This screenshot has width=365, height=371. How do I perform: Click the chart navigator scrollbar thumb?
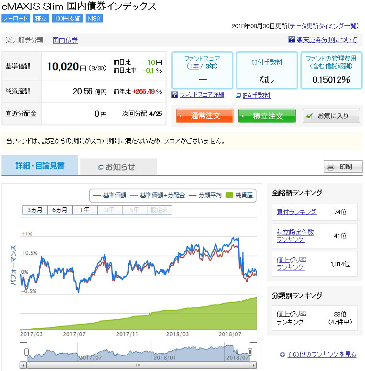(138, 365)
